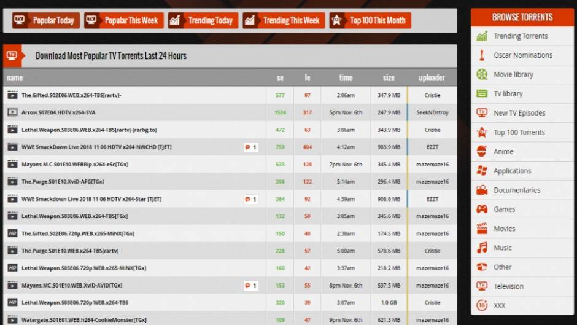
Task: Select the Applications windows icon
Action: tap(482, 171)
